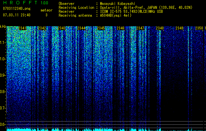Click the Receiving antenna label
Viewport: 206px width, 131px height.
[75, 15]
